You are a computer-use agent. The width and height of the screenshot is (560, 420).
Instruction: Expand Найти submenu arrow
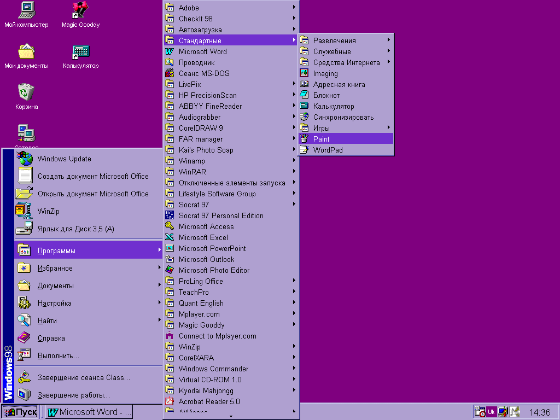(x=159, y=320)
